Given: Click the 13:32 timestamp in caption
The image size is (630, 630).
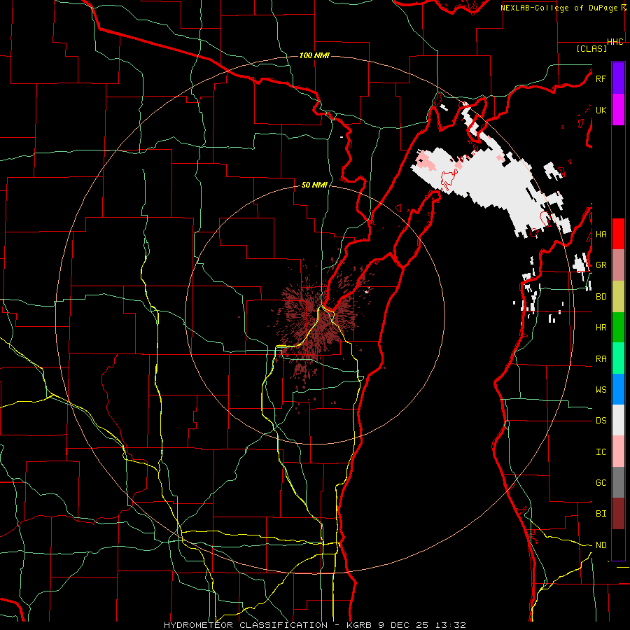Looking at the screenshot, I should pyautogui.click(x=450, y=625).
